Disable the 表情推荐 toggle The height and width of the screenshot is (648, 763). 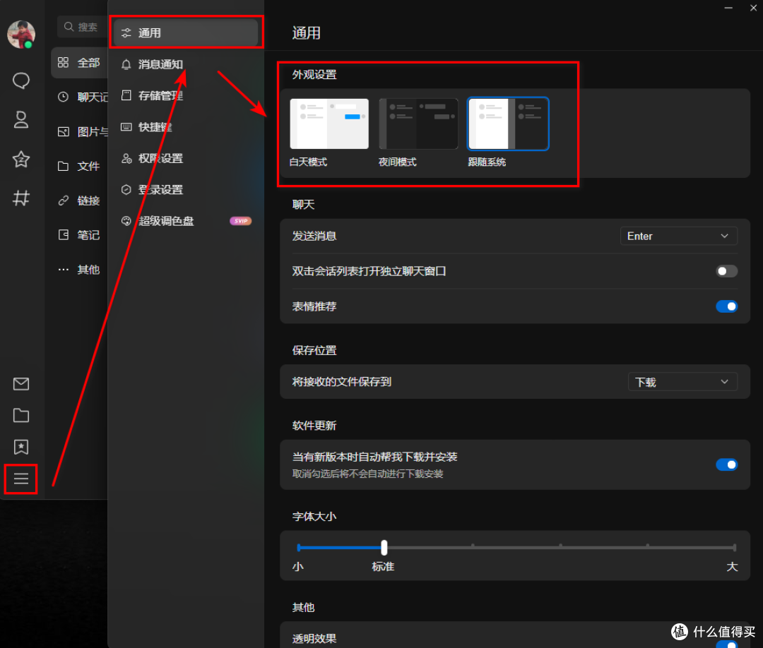point(726,306)
